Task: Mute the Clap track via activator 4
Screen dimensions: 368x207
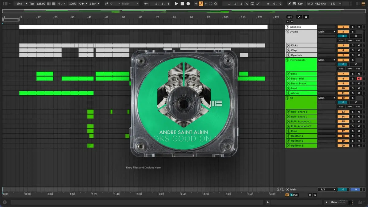Action: tap(343, 50)
